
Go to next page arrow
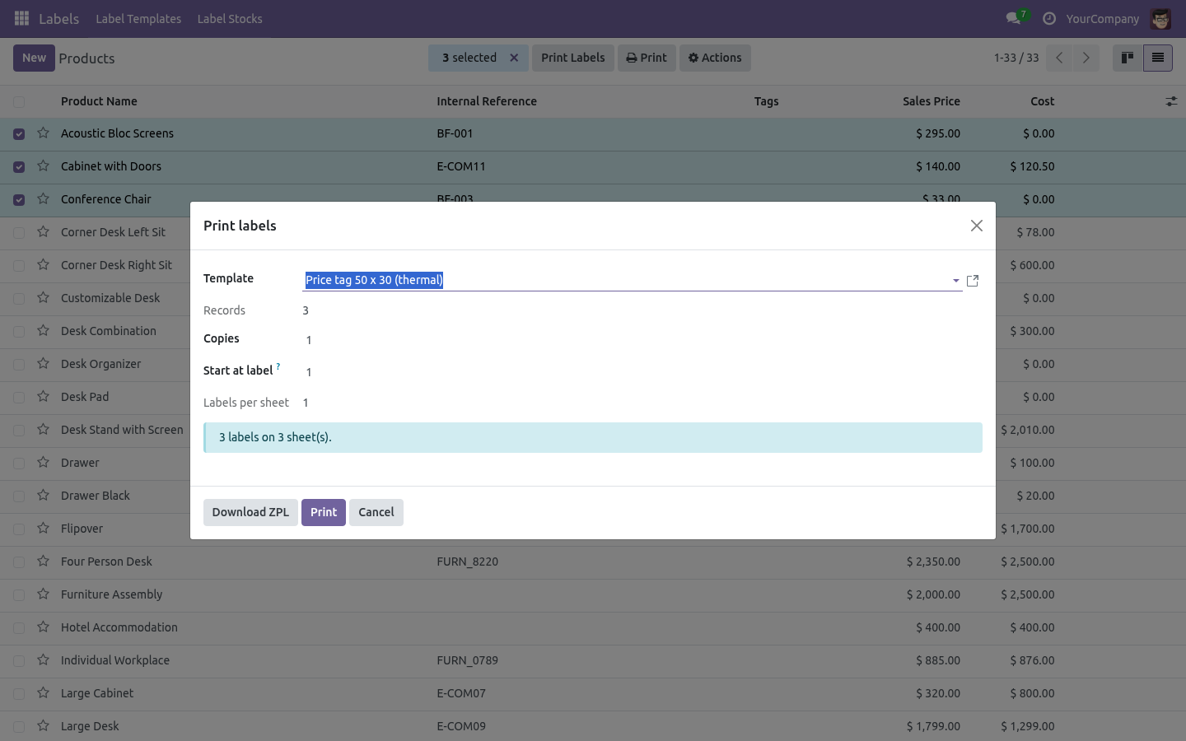pos(1086,58)
